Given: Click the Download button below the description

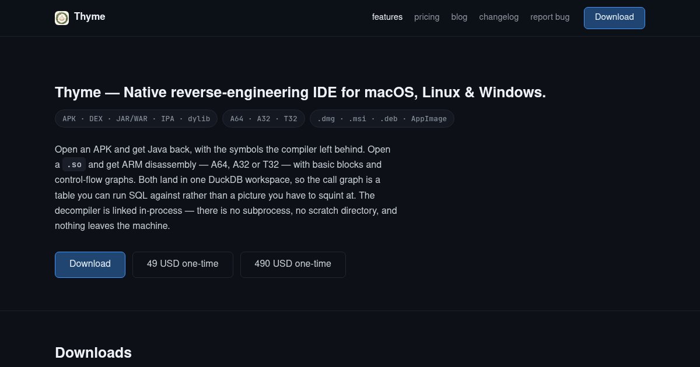Looking at the screenshot, I should tap(90, 264).
